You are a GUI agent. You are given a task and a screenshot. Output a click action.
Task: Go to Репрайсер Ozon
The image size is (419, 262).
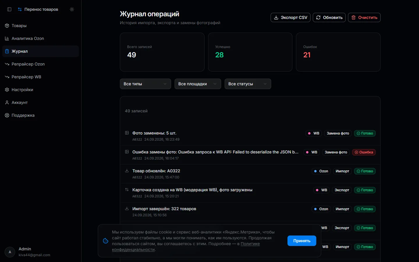(40, 64)
